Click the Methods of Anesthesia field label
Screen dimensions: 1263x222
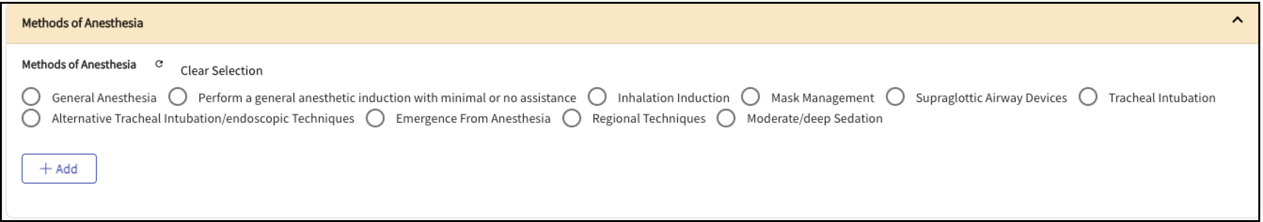pyautogui.click(x=79, y=65)
